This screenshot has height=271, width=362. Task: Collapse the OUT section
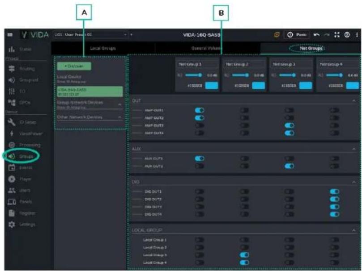[354, 101]
